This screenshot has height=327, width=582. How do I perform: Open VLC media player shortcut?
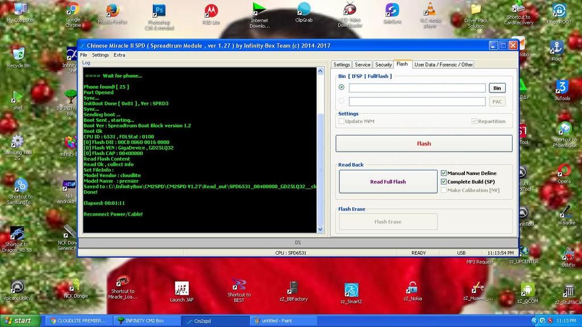tap(431, 10)
